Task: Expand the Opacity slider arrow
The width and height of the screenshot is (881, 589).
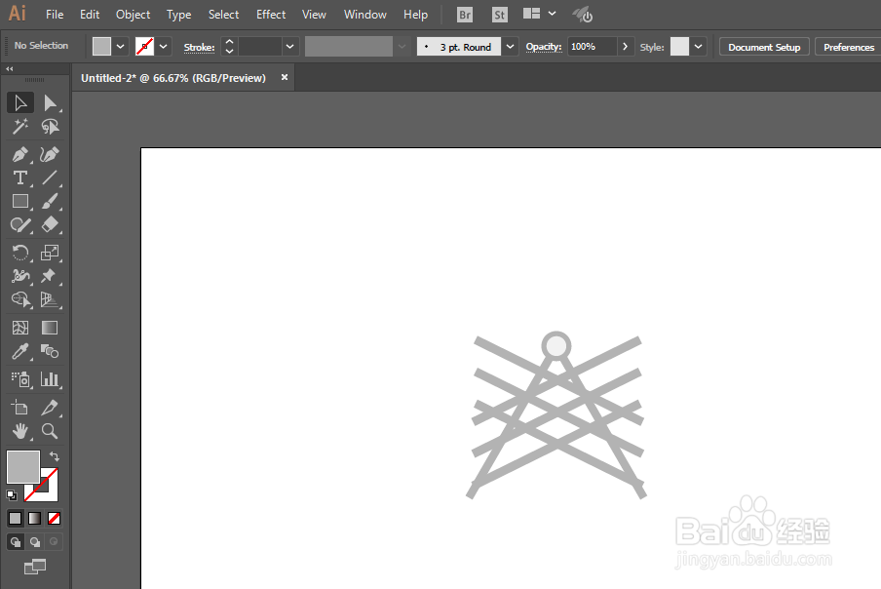Action: [x=625, y=47]
